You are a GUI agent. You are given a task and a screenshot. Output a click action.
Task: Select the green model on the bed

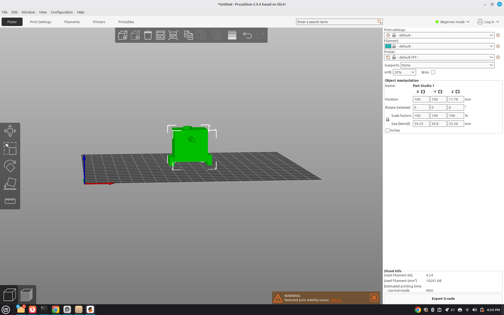click(x=190, y=146)
